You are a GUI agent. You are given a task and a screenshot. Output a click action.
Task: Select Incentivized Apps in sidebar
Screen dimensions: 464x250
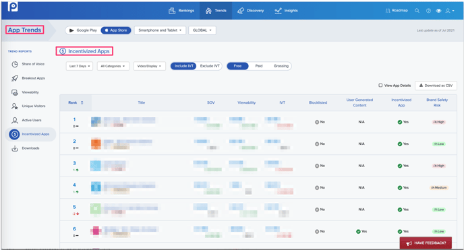[x=30, y=134]
